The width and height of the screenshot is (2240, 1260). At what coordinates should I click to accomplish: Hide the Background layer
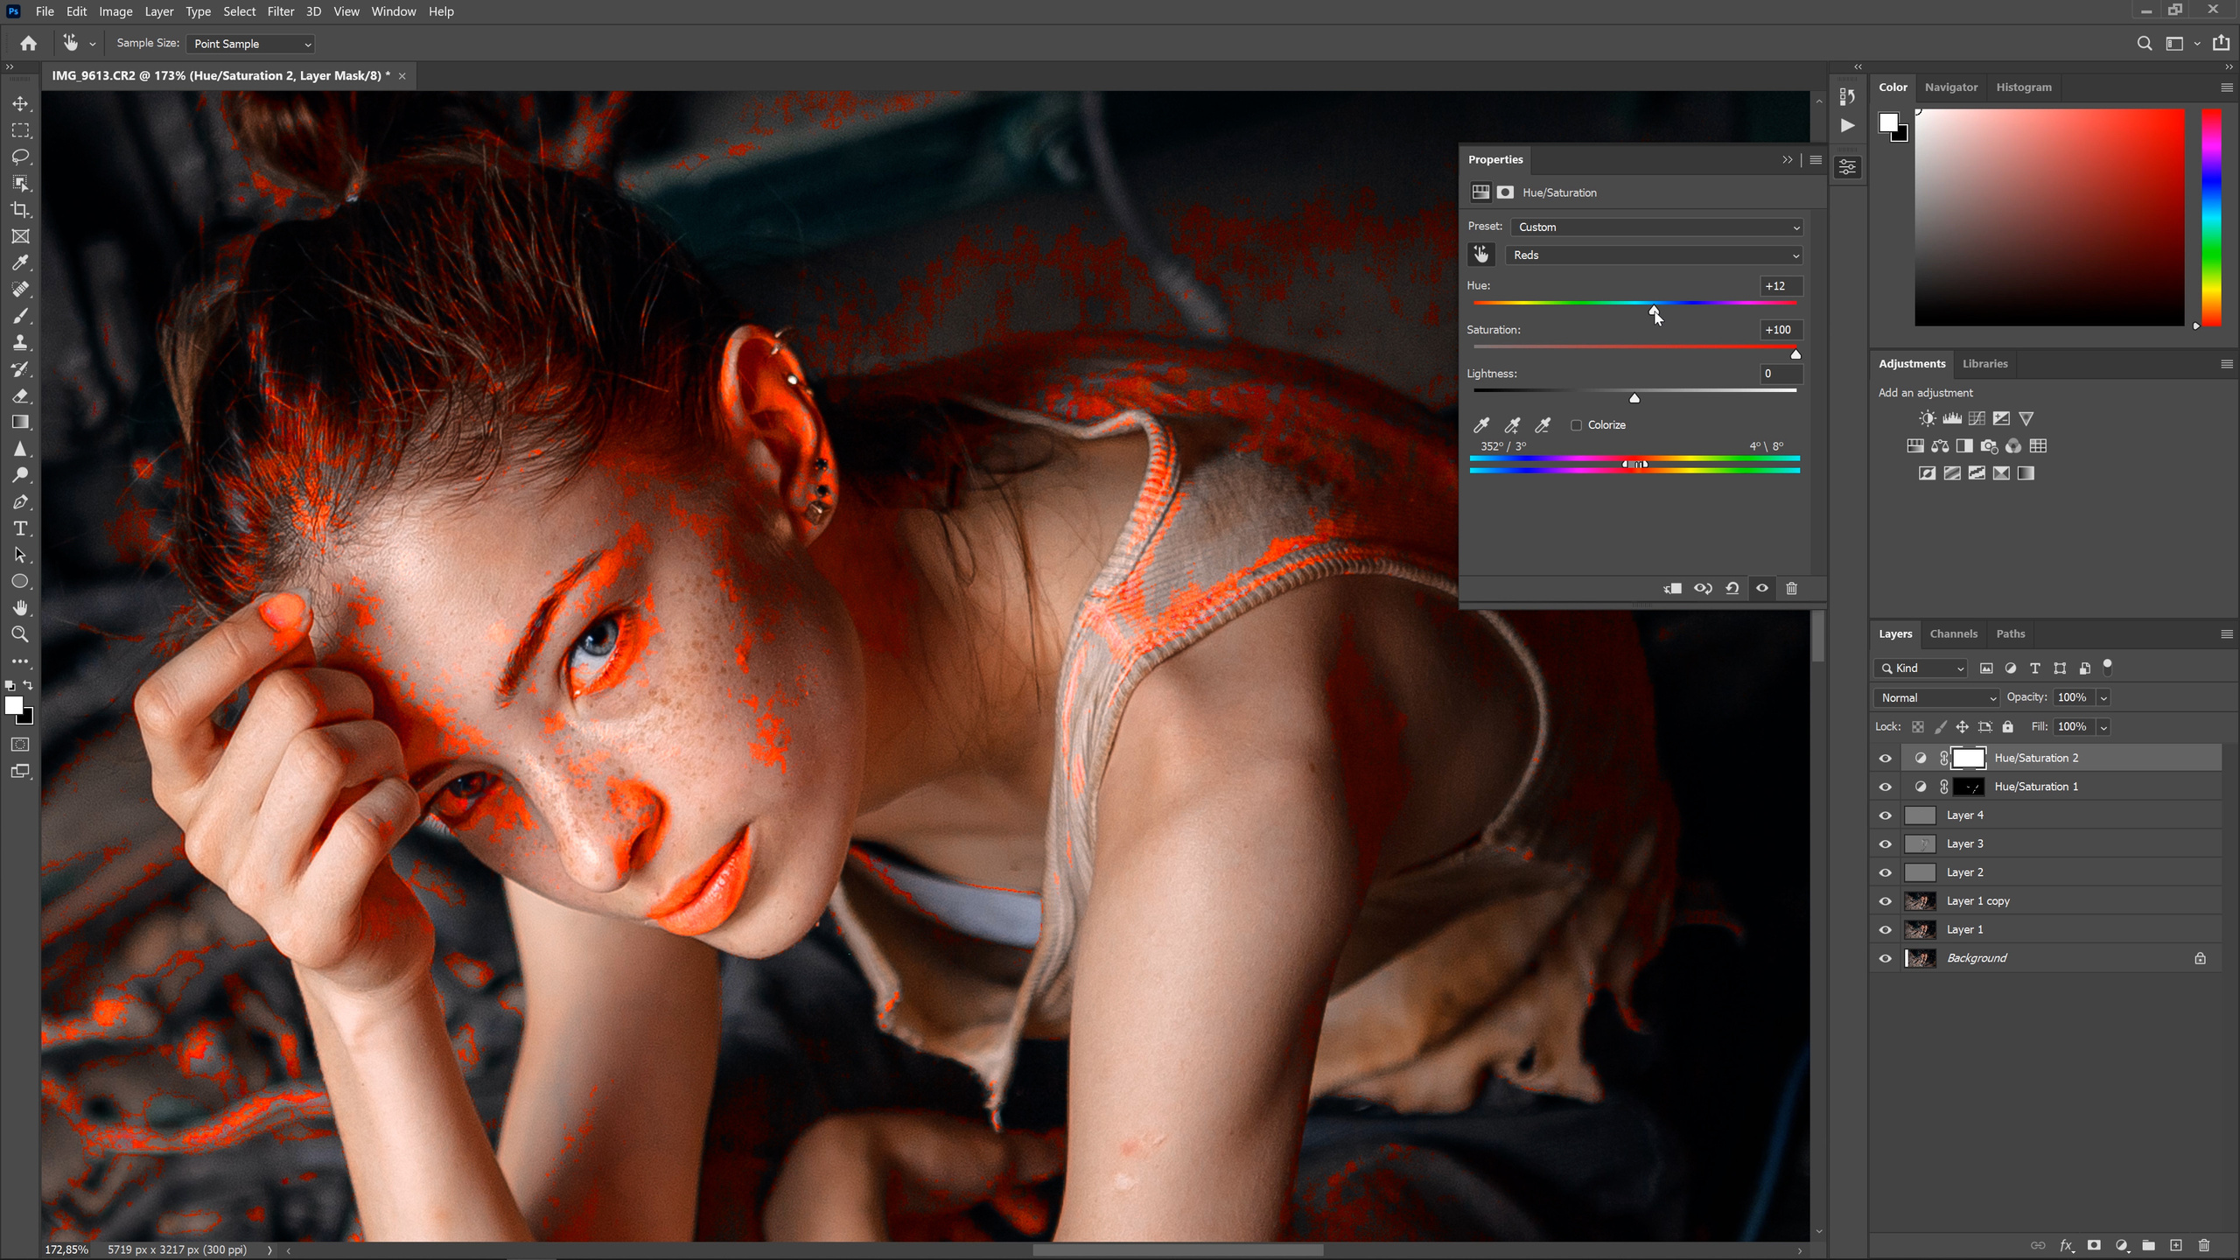pos(1886,958)
